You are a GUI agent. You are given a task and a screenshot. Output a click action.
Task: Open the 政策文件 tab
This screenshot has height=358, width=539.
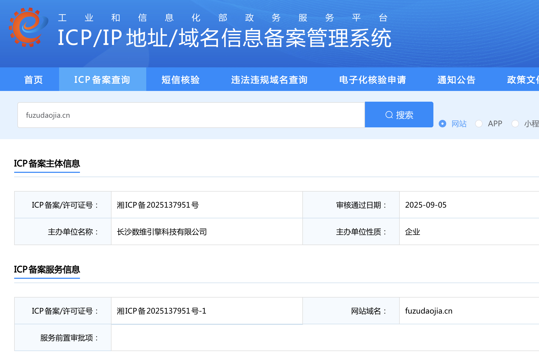click(523, 79)
